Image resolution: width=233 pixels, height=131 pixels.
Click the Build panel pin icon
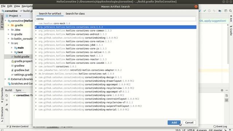click(7, 105)
